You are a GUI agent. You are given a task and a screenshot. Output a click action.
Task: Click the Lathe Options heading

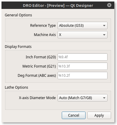coord(16,87)
